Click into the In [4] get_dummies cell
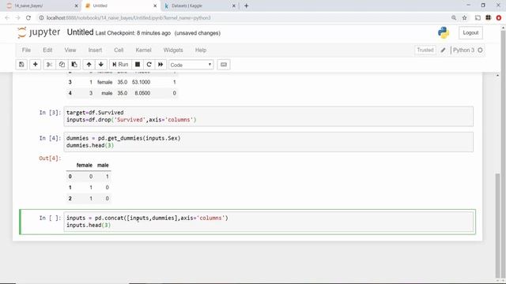 [x=269, y=142]
